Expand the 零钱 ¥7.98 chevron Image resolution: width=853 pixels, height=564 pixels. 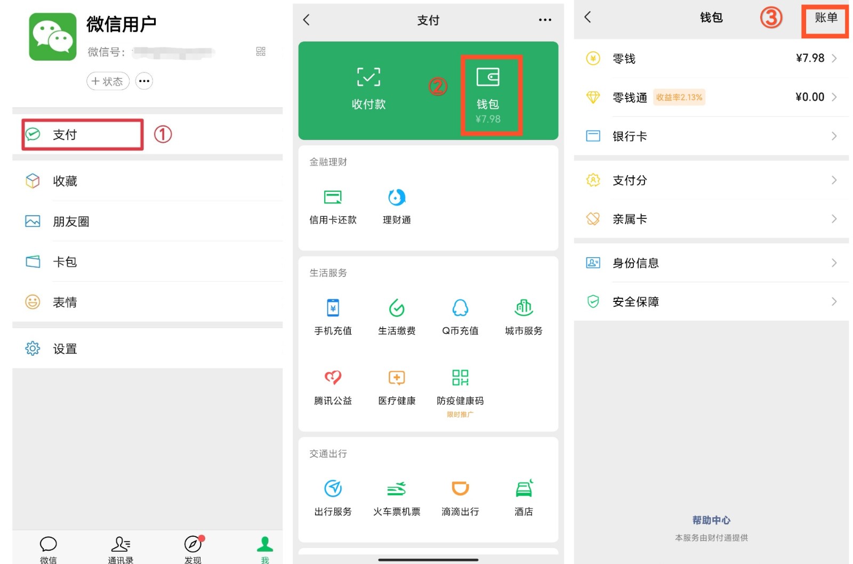pyautogui.click(x=834, y=59)
